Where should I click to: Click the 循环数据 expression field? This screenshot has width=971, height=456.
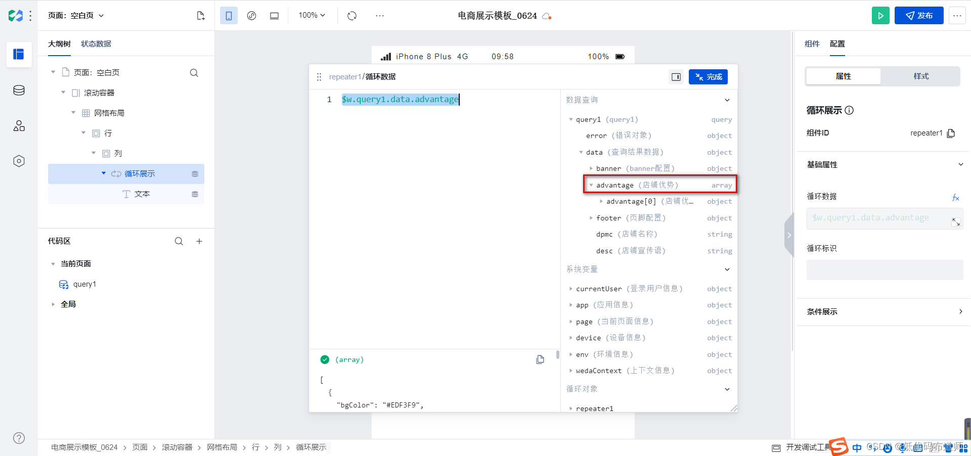click(885, 218)
